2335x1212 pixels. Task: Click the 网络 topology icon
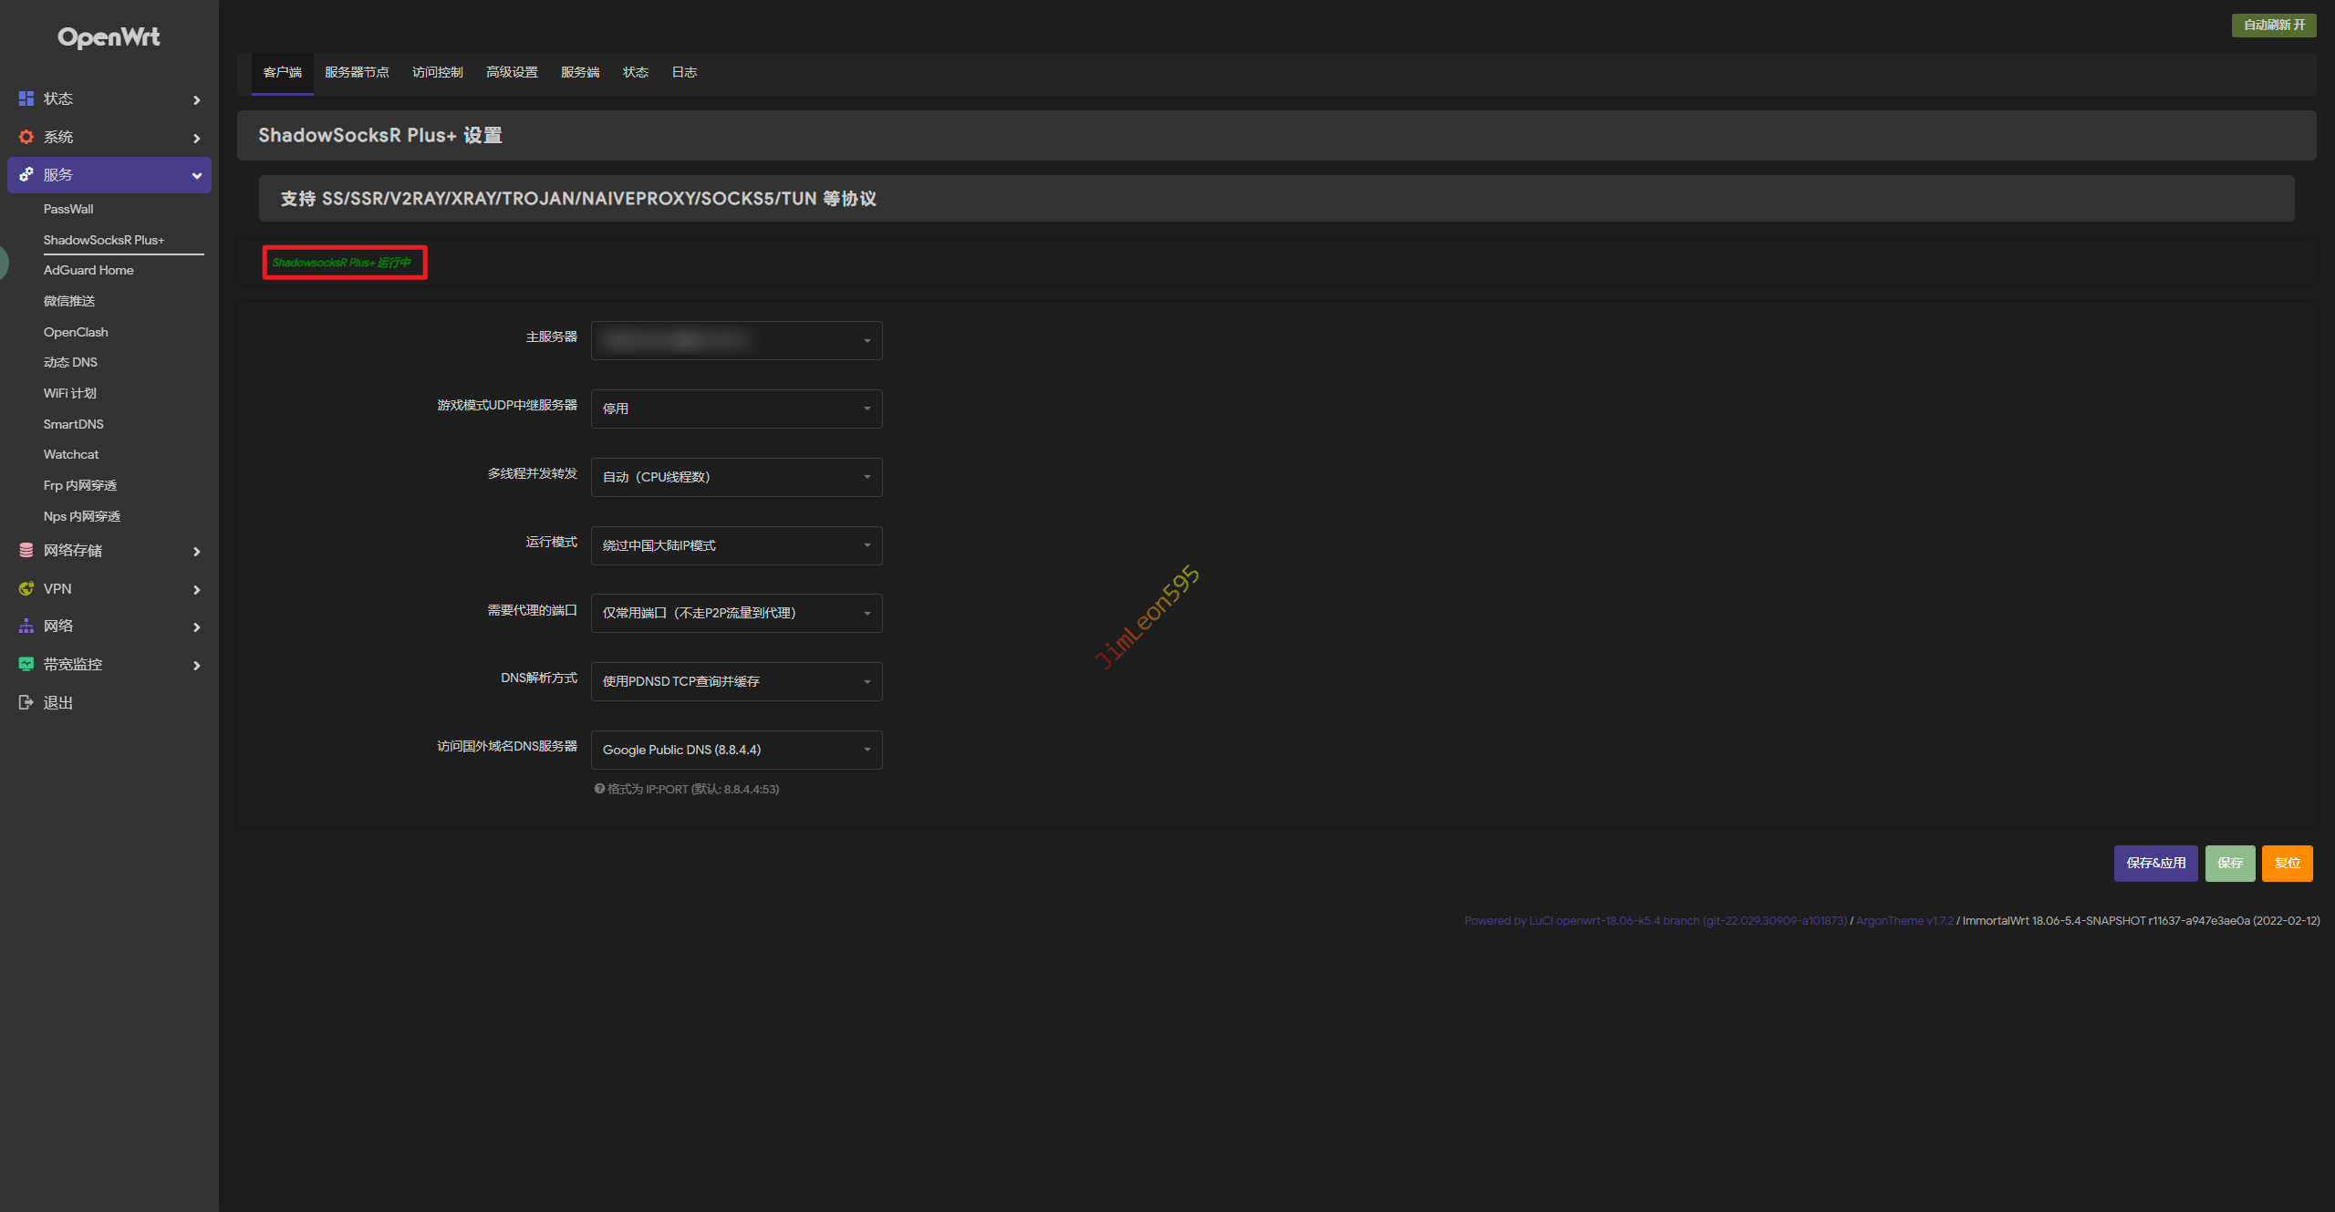(26, 627)
